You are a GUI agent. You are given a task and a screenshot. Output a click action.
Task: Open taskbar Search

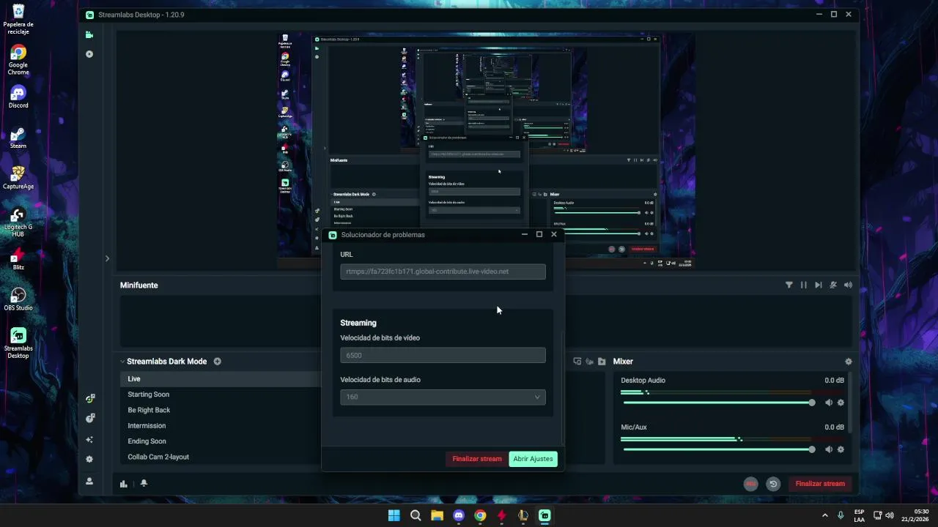tap(416, 515)
